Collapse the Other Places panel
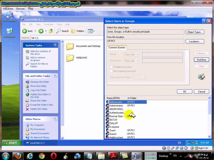This screenshot has width=214, height=160. tap(55, 119)
